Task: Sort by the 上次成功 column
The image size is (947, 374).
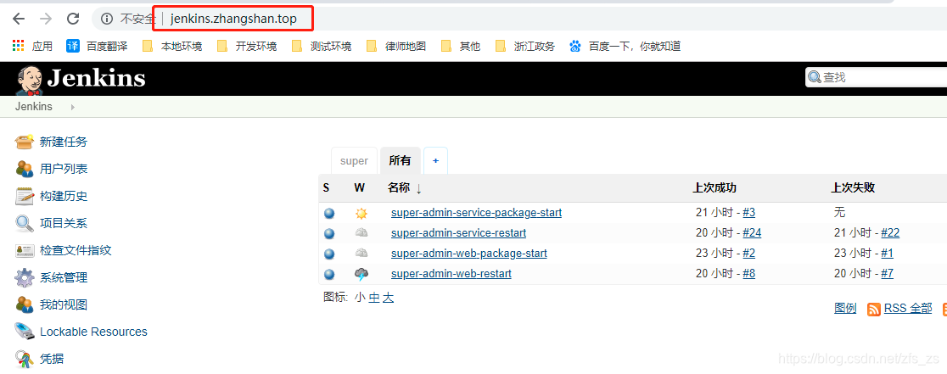Action: 714,187
